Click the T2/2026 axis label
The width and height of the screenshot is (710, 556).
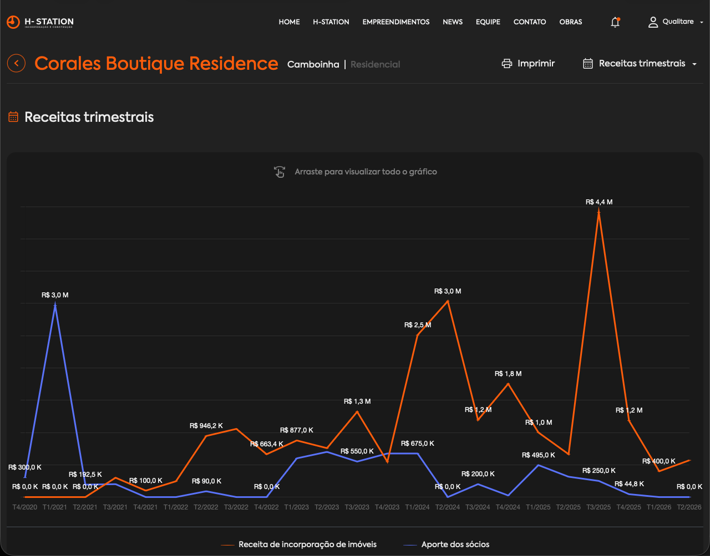[689, 507]
